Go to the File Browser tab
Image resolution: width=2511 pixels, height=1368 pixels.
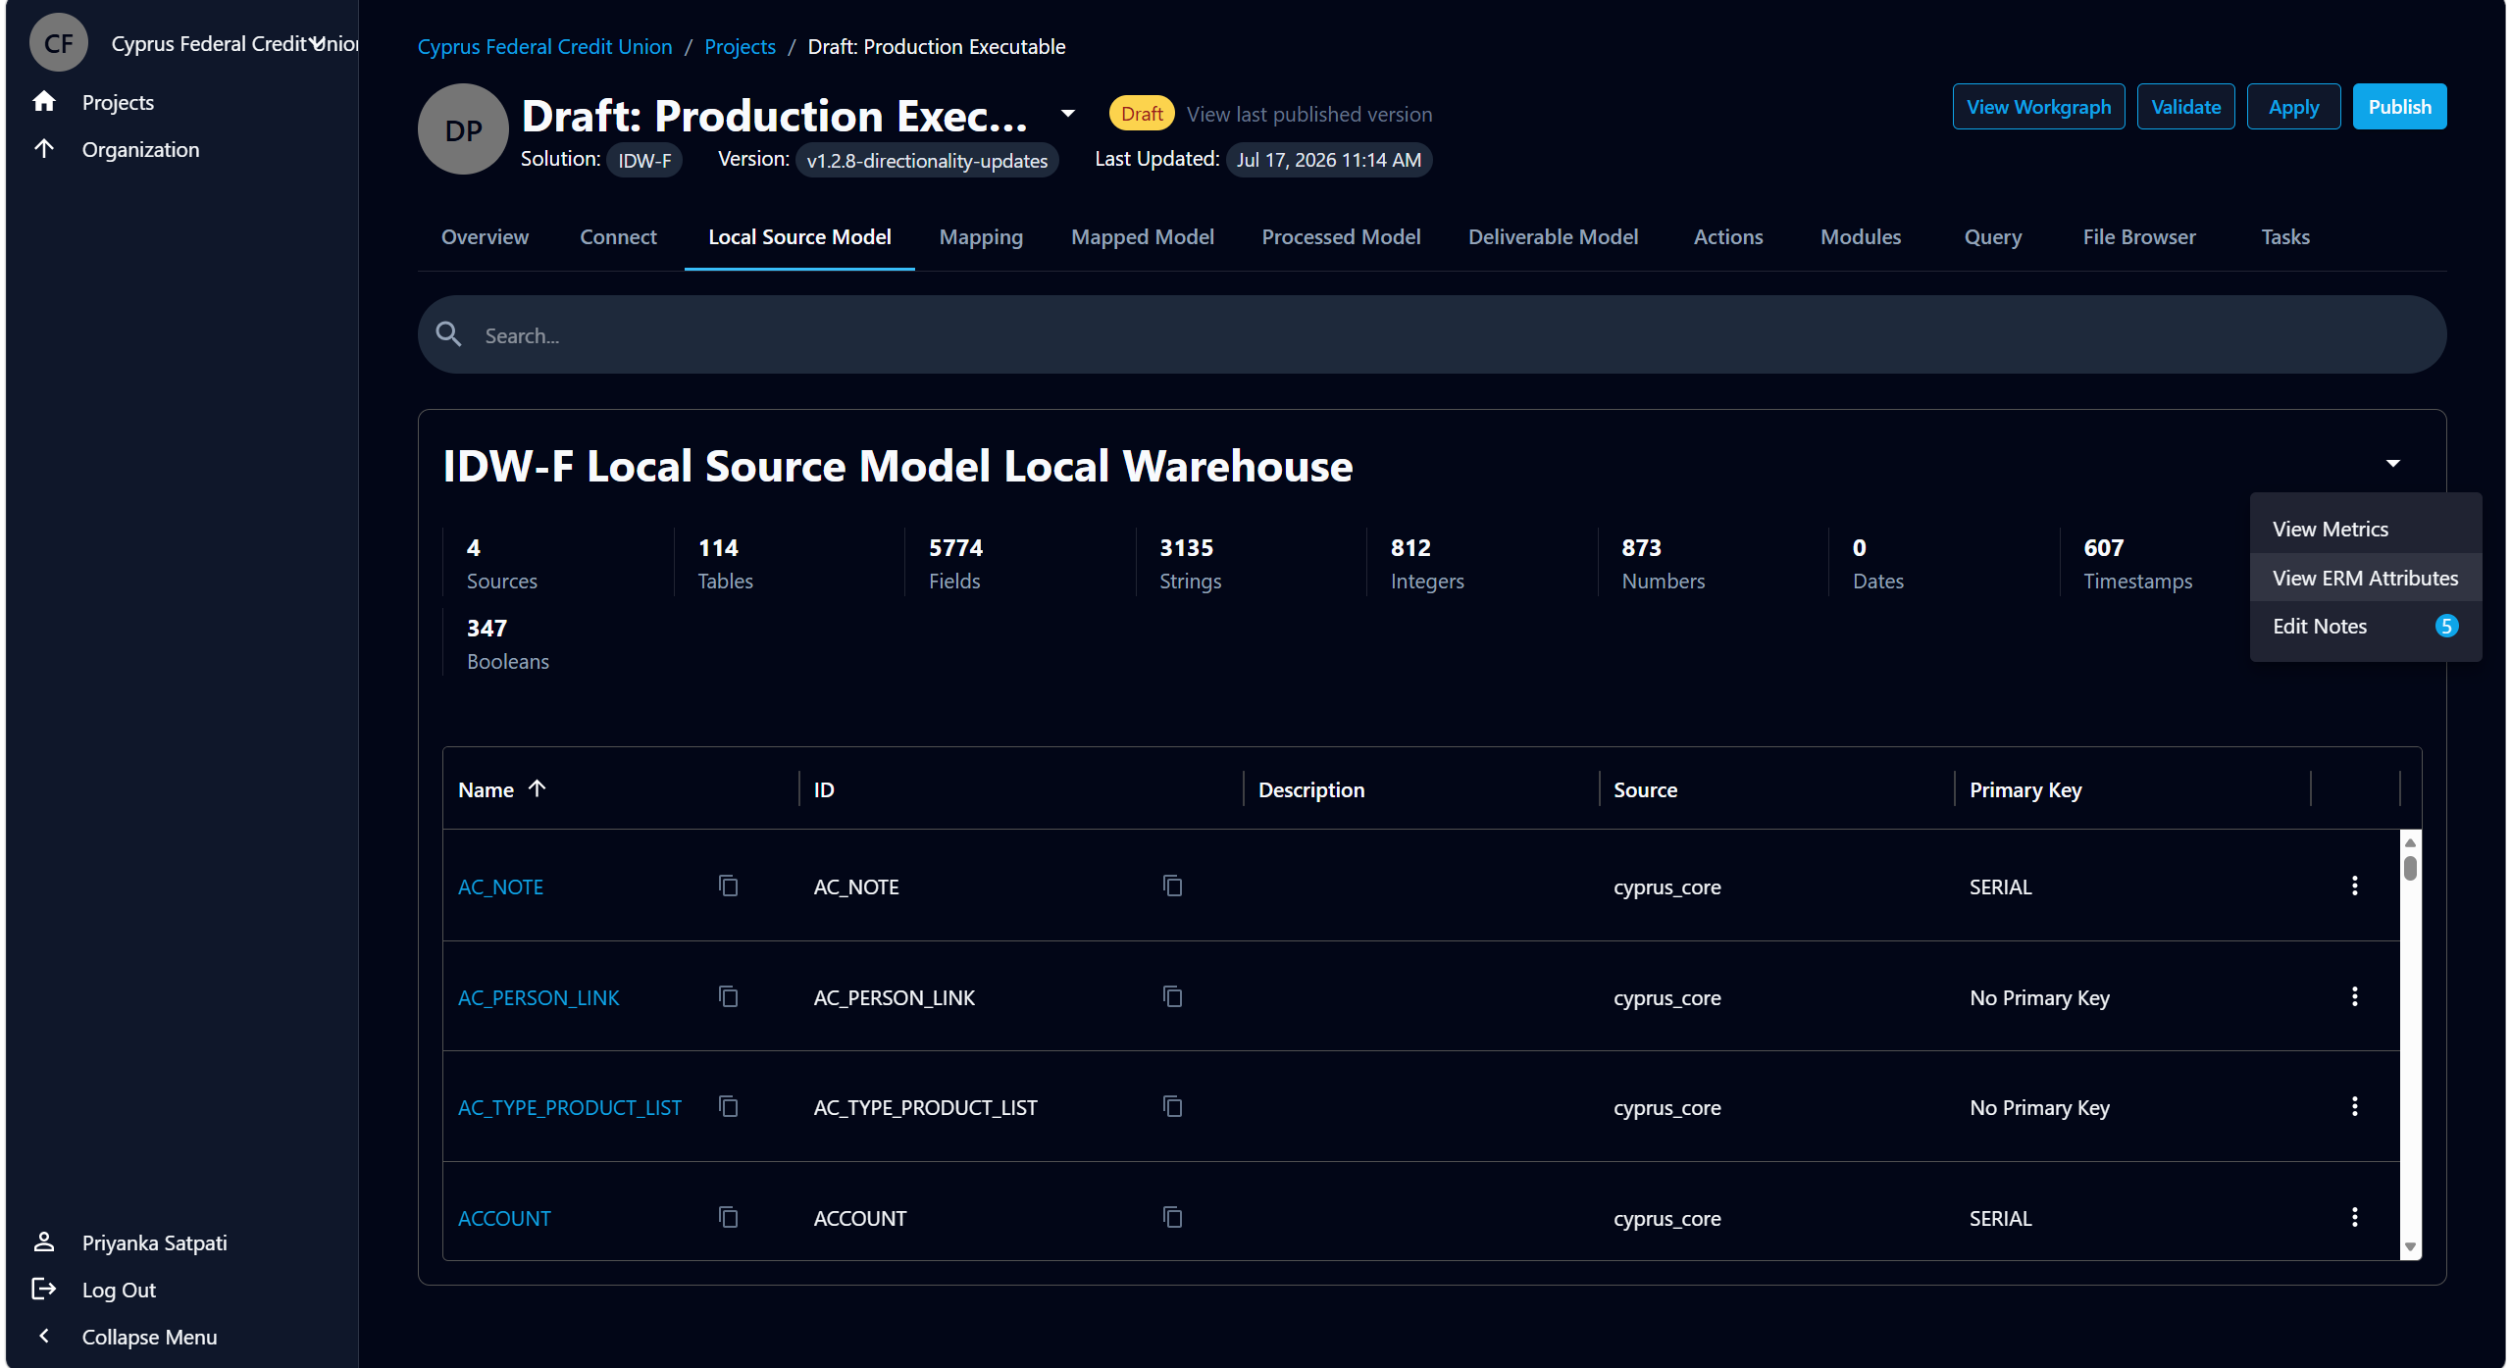2139,237
